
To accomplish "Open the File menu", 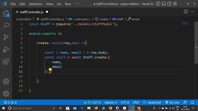I will tap(13, 4).
